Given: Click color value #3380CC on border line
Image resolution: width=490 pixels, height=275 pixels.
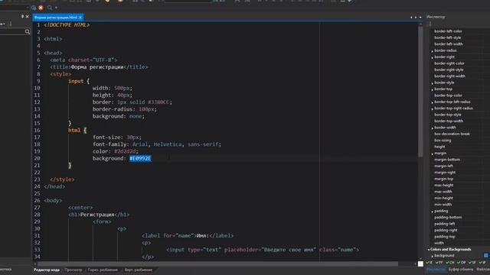Looking at the screenshot, I should (158, 102).
